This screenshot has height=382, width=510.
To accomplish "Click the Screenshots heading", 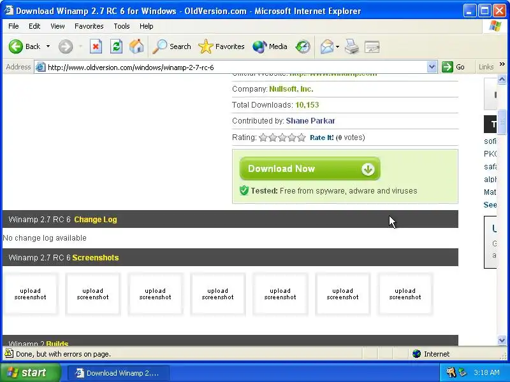I will (95, 258).
